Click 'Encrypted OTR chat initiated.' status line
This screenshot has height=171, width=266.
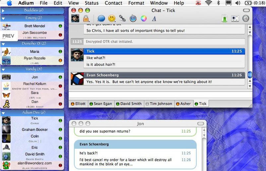point(109,42)
